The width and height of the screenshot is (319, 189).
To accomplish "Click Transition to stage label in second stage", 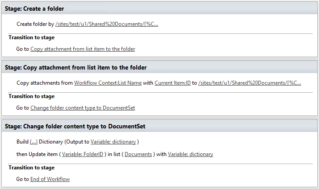I will click(32, 96).
